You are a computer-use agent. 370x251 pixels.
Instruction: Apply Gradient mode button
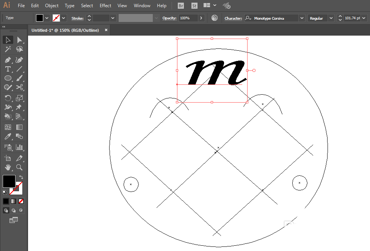coord(13,201)
